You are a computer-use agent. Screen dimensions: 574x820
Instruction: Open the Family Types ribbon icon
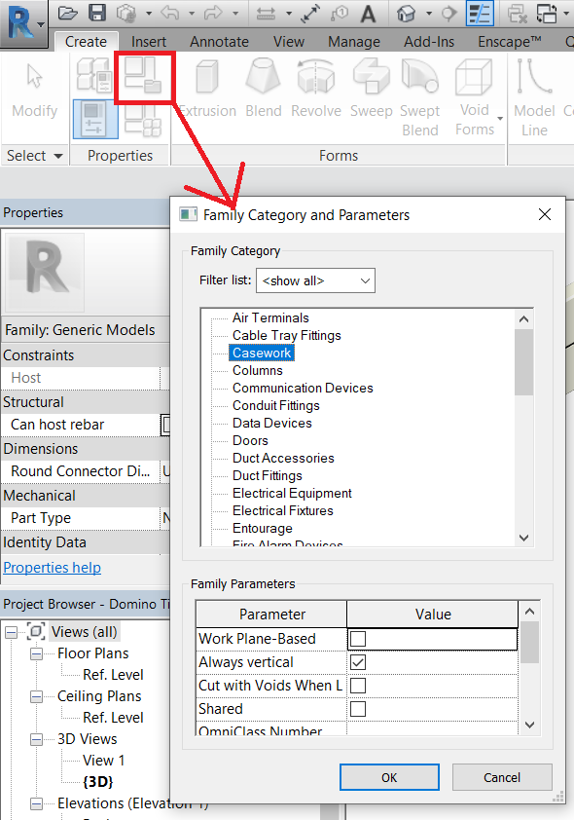(143, 121)
